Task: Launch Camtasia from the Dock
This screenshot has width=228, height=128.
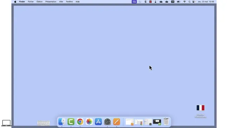Action: coord(71,122)
